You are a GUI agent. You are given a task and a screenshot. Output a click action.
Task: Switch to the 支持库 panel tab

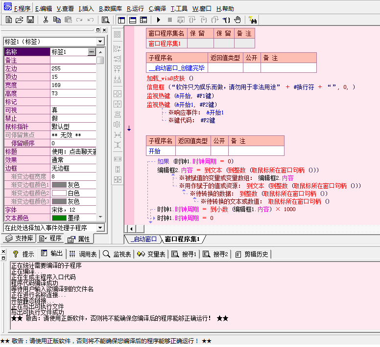tap(20, 239)
